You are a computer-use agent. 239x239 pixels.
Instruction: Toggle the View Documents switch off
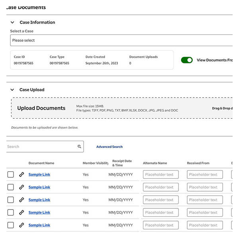[186, 60]
